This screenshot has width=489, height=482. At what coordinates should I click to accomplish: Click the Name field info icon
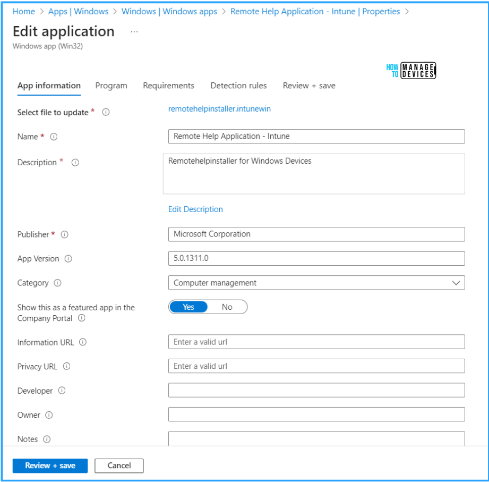(x=54, y=137)
